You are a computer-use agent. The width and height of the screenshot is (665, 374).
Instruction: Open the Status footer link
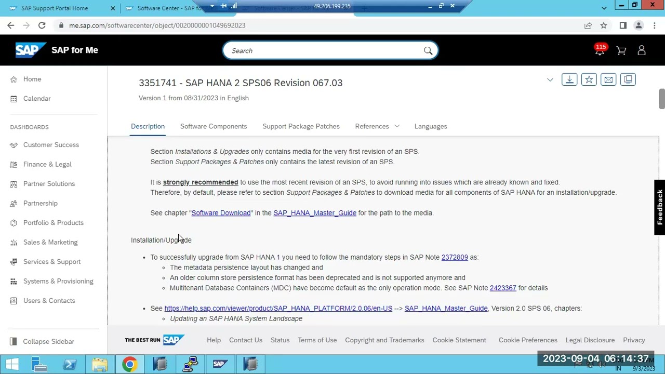[280, 340]
